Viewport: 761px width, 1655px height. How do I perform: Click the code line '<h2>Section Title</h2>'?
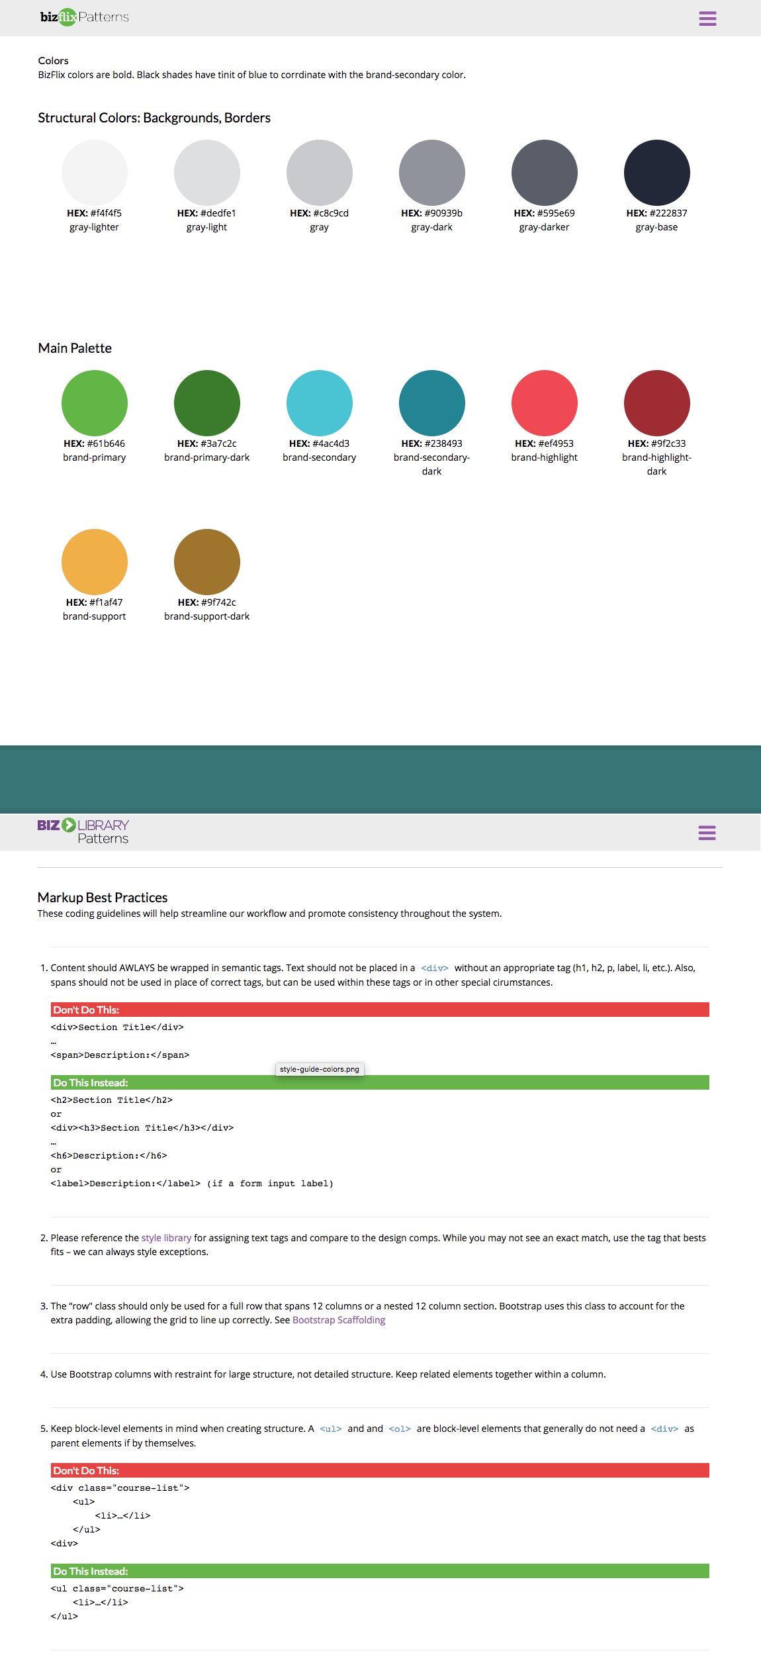[112, 1100]
